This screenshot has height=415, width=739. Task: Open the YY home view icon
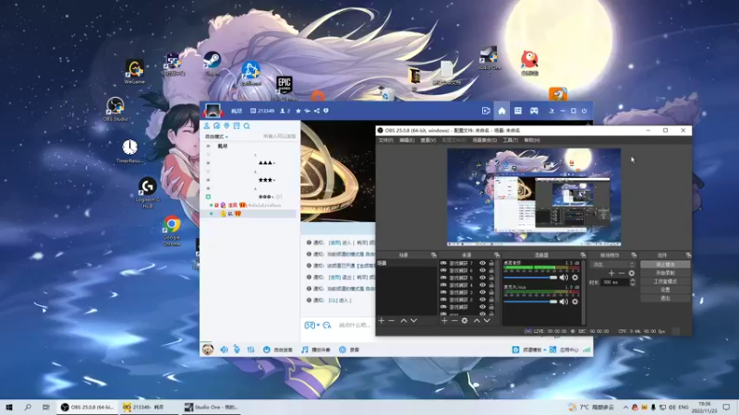pos(502,111)
